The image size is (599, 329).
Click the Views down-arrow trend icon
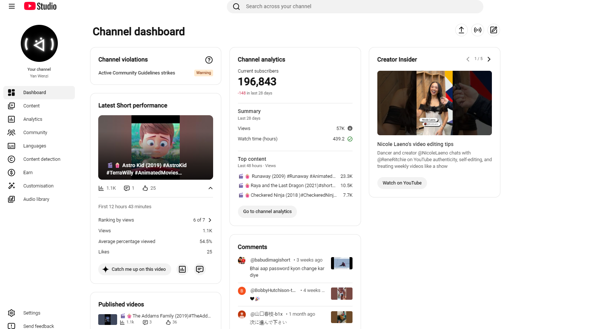point(350,129)
